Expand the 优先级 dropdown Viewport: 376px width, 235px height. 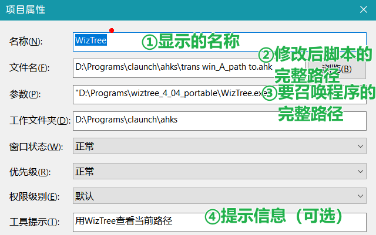click(x=219, y=172)
